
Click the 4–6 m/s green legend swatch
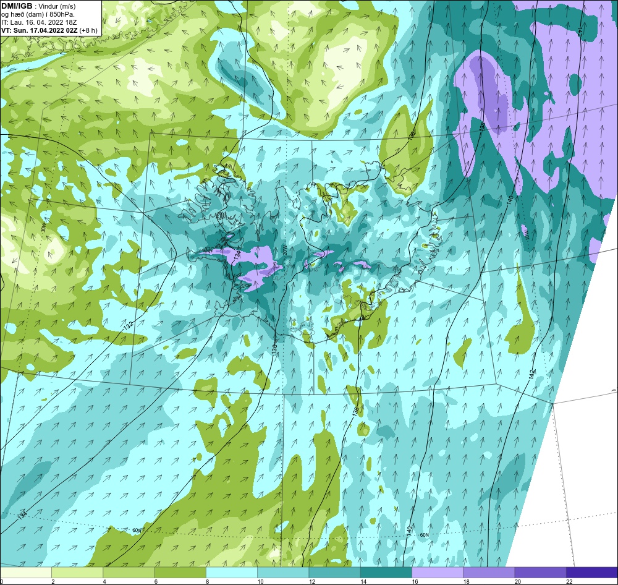pos(129,572)
